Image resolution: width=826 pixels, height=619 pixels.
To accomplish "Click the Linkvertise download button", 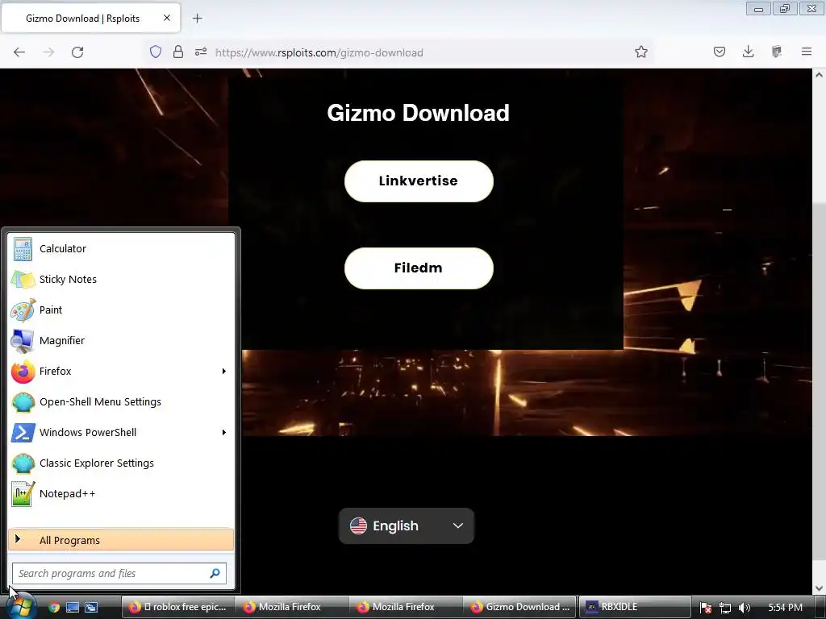I will coord(419,181).
